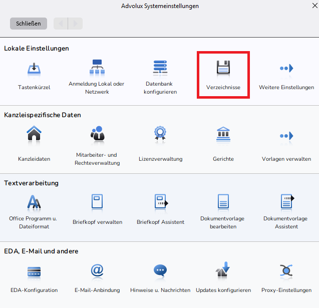Start the Dokumentvorlage Assistent
Viewport: 319px width, 308px height.
click(286, 201)
